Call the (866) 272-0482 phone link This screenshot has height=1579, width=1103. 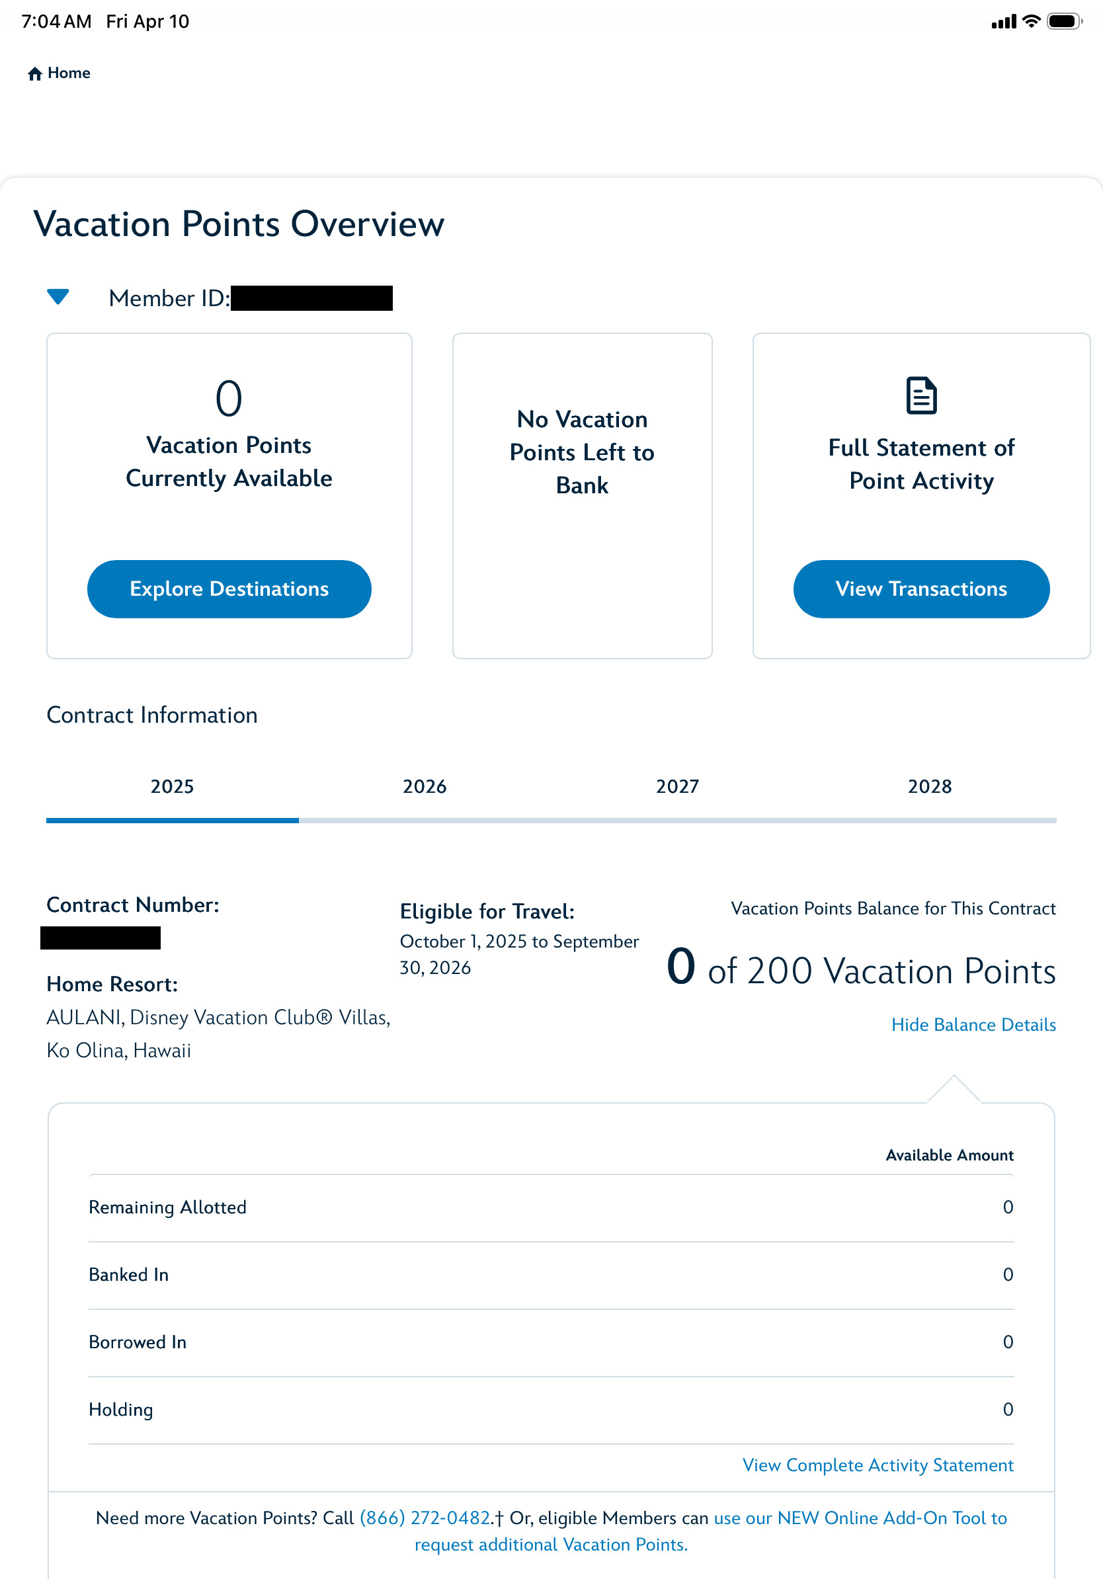[x=425, y=1518]
